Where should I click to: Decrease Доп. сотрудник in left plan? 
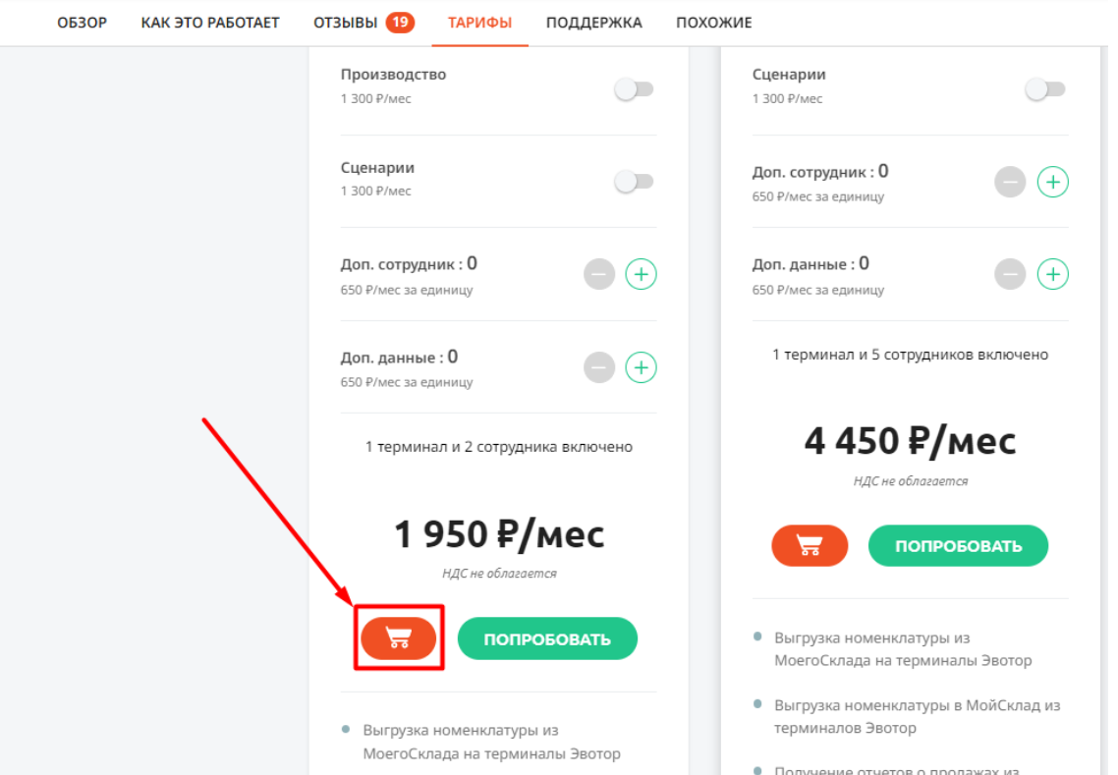point(599,274)
